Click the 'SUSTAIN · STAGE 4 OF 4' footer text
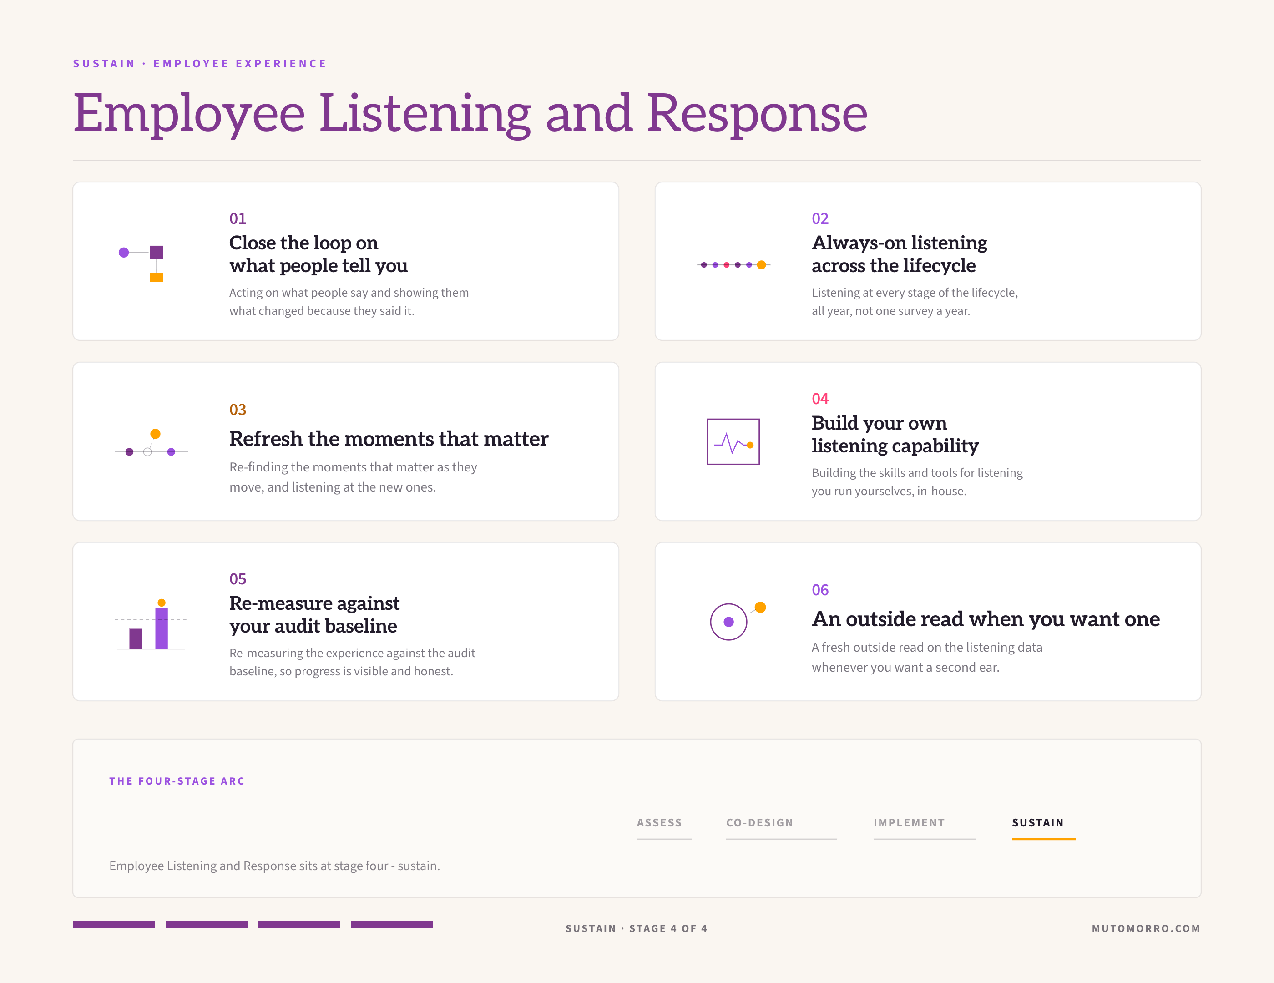Image resolution: width=1274 pixels, height=983 pixels. pyautogui.click(x=637, y=928)
